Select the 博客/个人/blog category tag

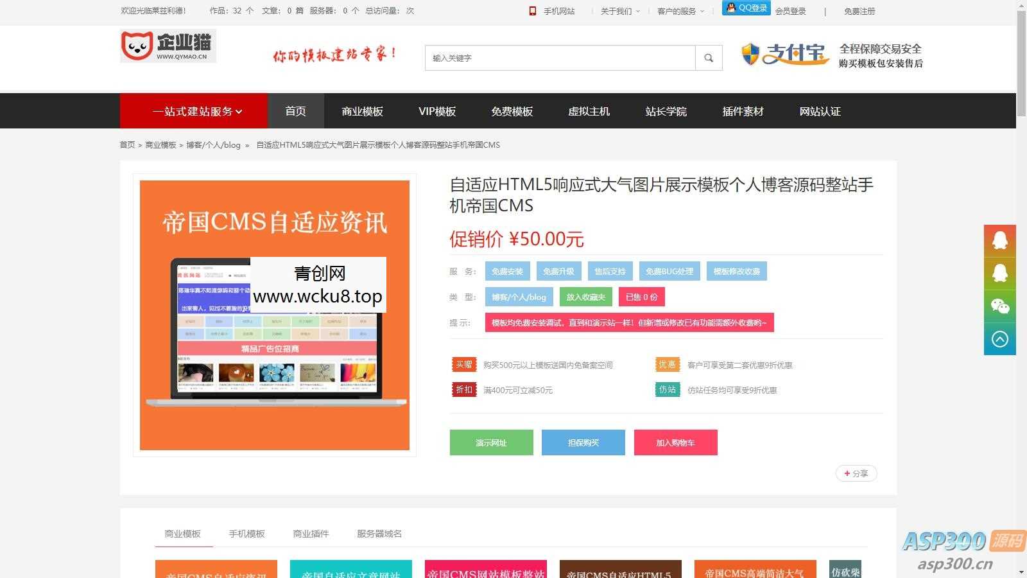coord(519,297)
